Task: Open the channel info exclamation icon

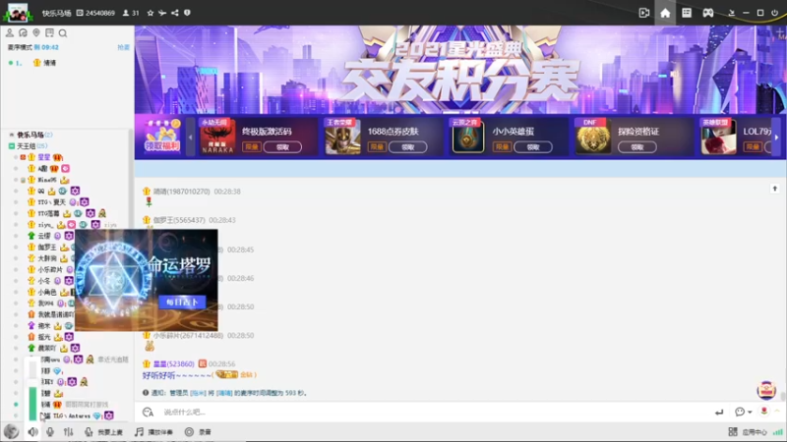Action: (x=187, y=13)
